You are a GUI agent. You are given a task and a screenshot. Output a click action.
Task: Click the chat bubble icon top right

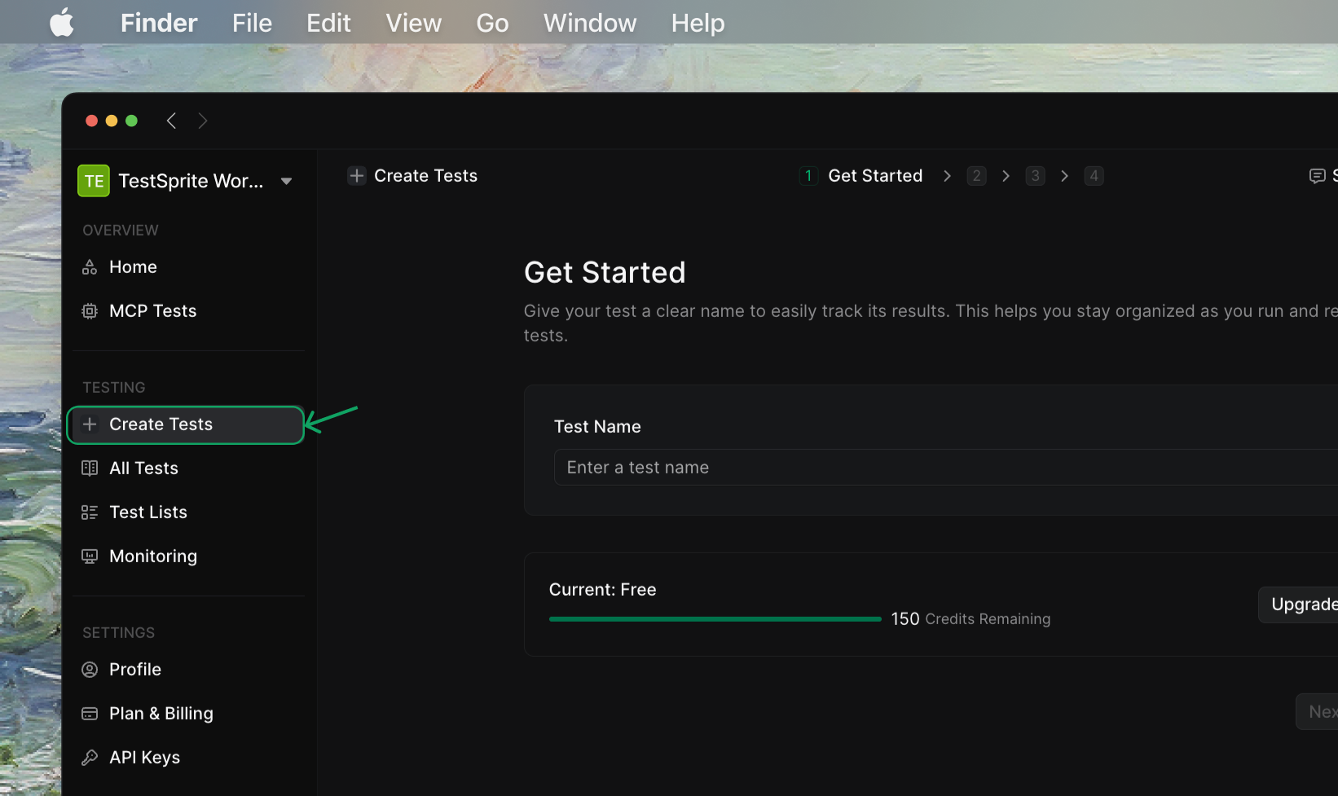(1317, 176)
